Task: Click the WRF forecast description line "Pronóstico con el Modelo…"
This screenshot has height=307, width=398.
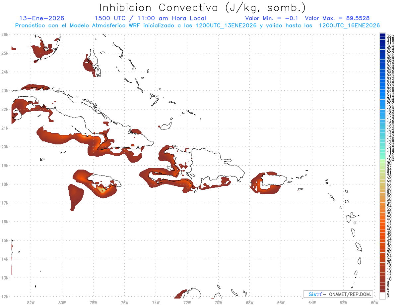Action: coord(197,26)
